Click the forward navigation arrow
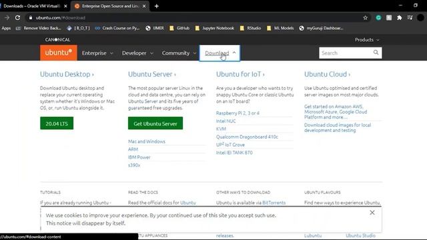 point(7,18)
